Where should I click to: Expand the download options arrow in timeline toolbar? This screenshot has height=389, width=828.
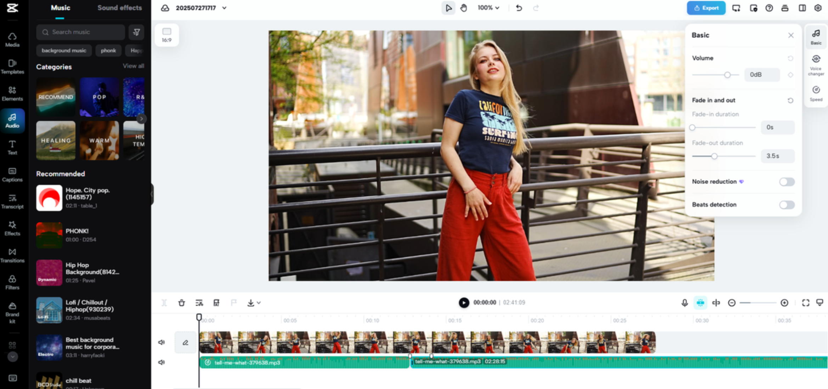259,303
